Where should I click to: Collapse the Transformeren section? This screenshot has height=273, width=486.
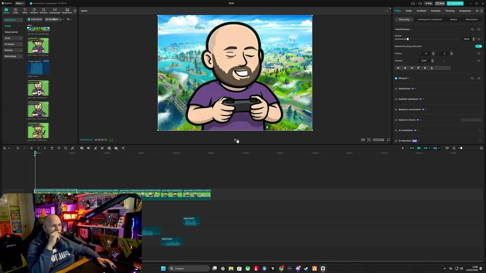point(411,29)
